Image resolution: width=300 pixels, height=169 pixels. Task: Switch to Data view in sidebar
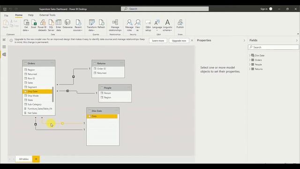[x=4, y=47]
